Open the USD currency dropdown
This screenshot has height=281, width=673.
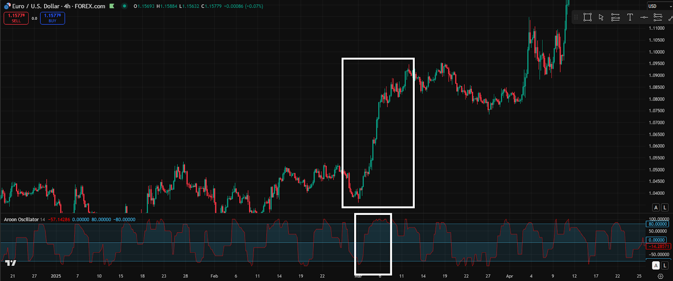[x=659, y=6]
